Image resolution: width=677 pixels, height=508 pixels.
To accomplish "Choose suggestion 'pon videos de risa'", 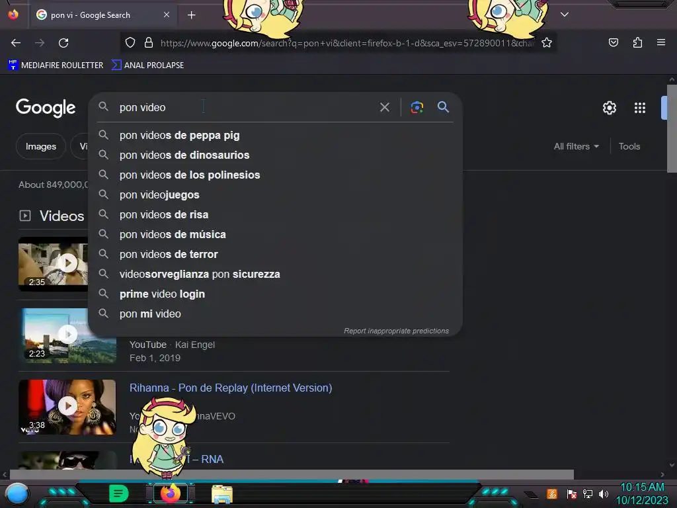I will point(275,215).
